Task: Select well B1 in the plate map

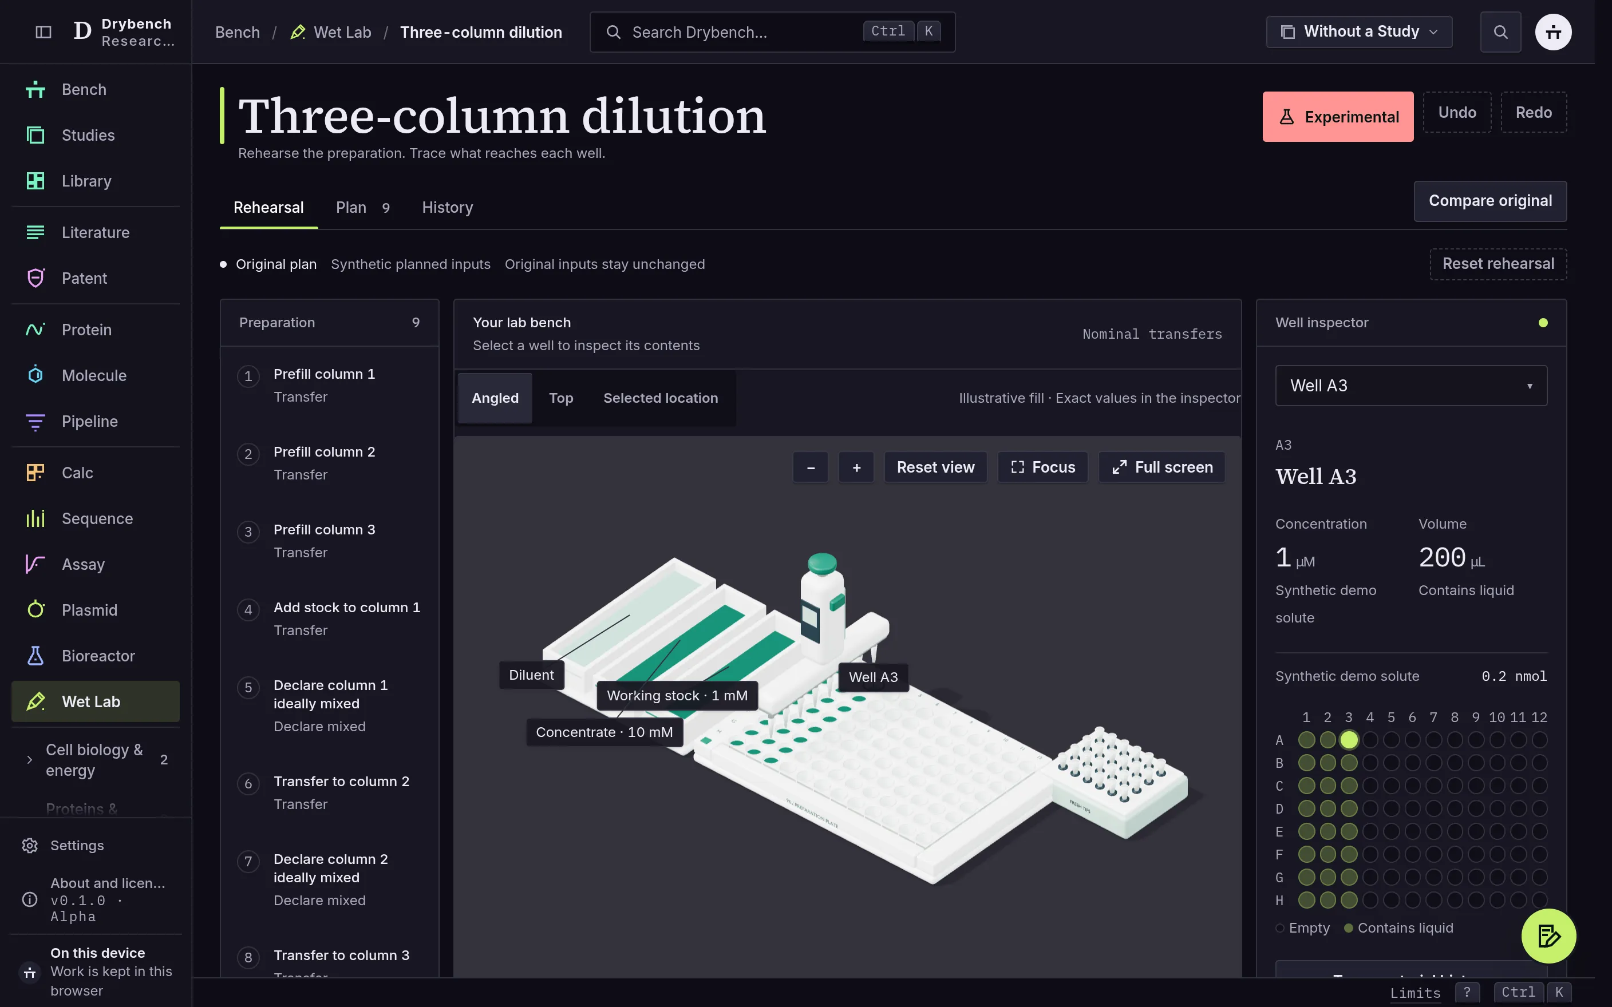Action: [1306, 763]
